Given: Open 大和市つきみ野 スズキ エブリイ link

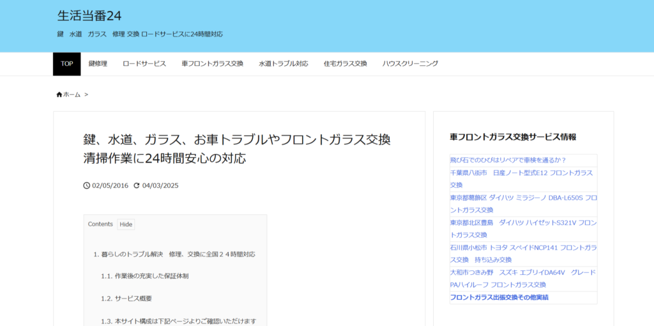Looking at the screenshot, I should pyautogui.click(x=523, y=279).
